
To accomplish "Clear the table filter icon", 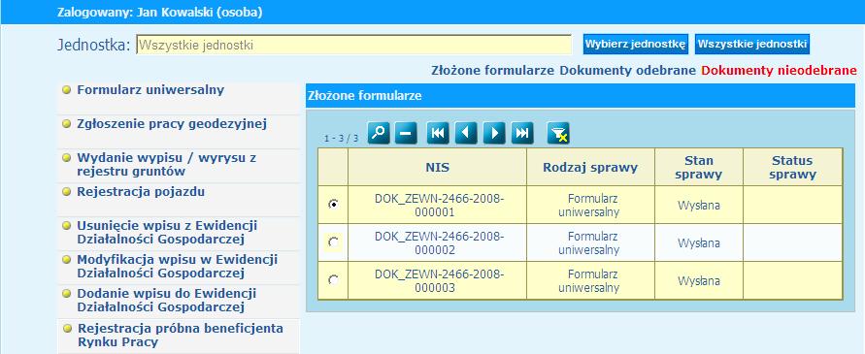I will pos(558,133).
